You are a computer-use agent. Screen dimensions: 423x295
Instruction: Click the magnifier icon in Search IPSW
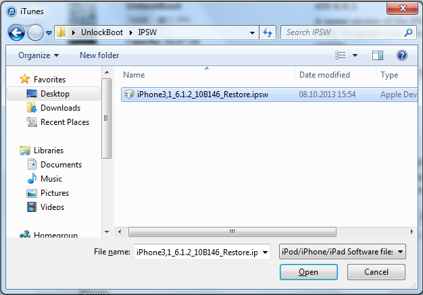point(408,32)
